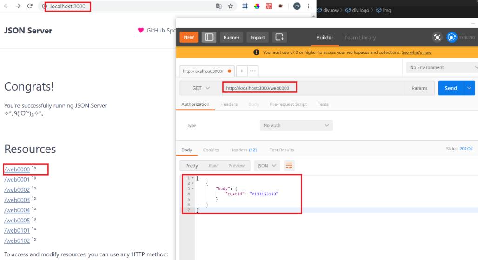
Task: Open the /web0005 resource link
Action: pos(17,220)
